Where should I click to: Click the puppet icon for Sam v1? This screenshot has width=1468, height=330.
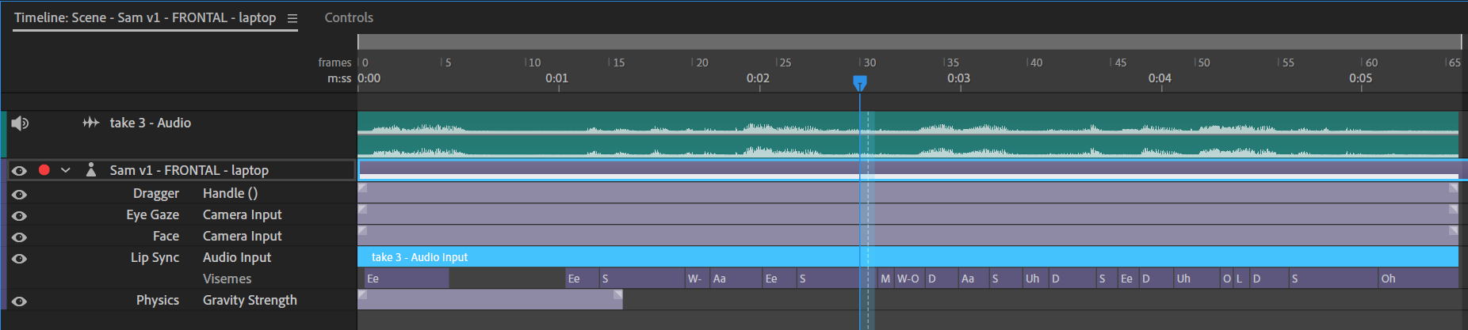pyautogui.click(x=91, y=170)
